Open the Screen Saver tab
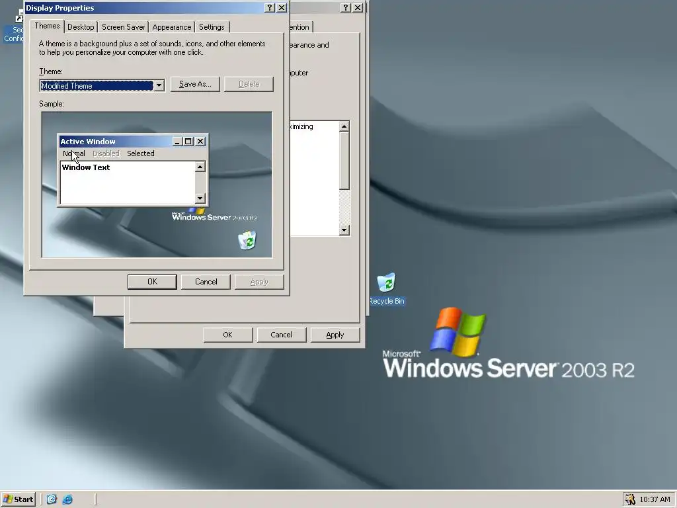 (x=123, y=26)
